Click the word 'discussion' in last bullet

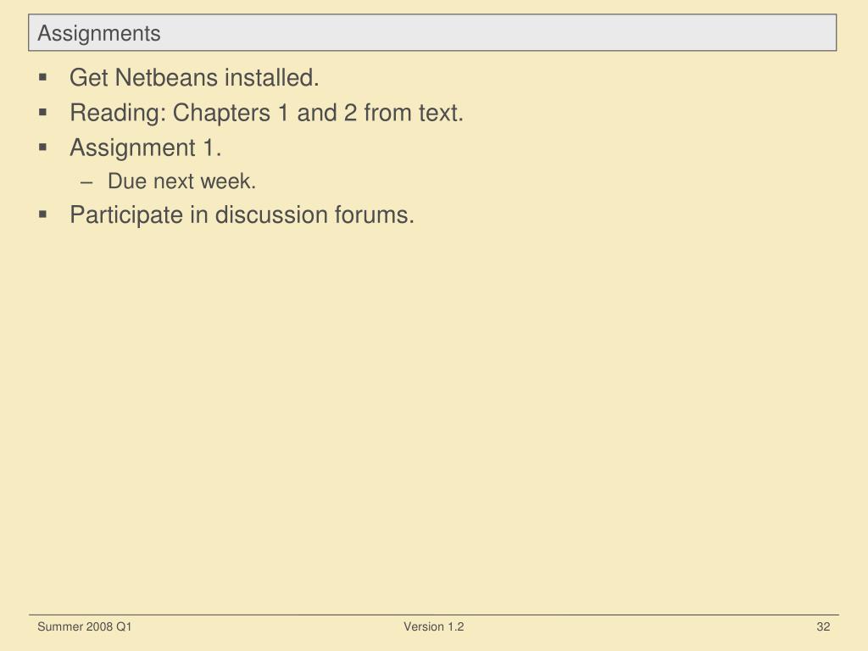pos(271,214)
